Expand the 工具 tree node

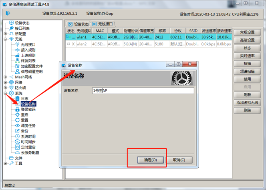tap(5, 163)
